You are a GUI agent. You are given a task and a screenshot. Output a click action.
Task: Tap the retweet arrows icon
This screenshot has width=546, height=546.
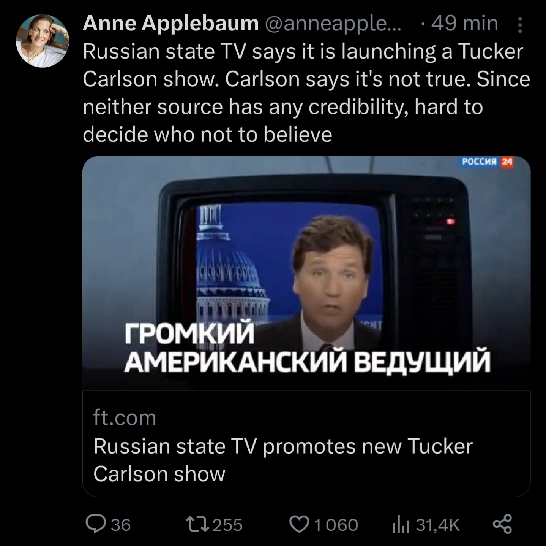click(x=198, y=524)
